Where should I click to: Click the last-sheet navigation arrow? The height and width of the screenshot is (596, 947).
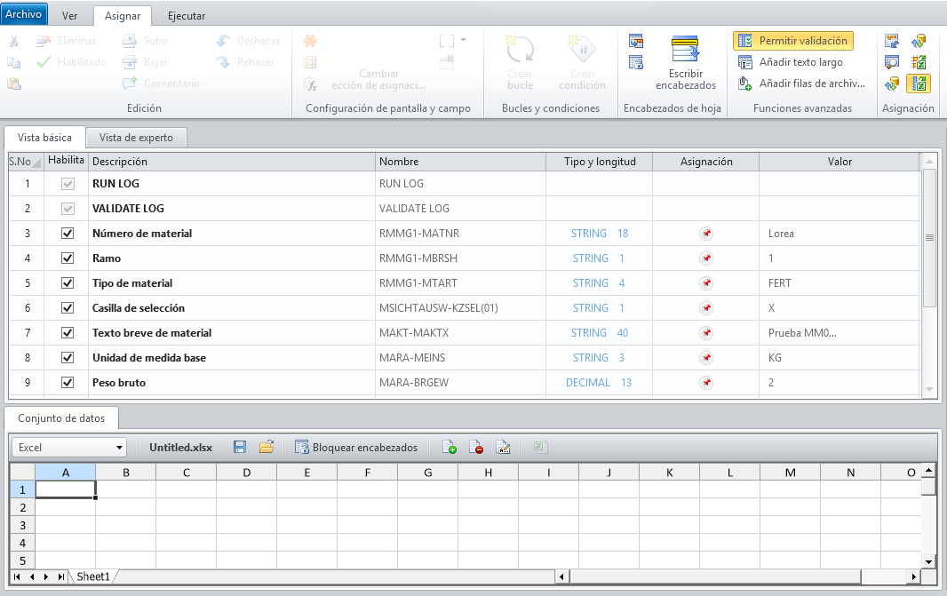(x=61, y=576)
